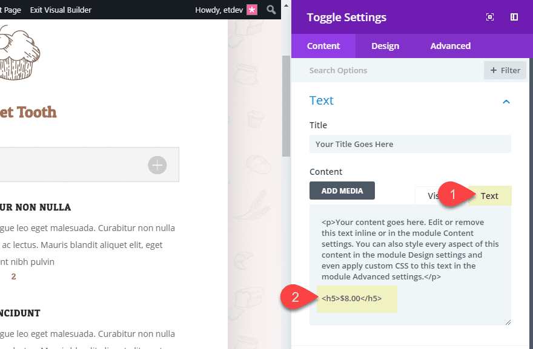Viewport: 533px width, 349px height.
Task: Select the Content tab
Action: (x=323, y=46)
